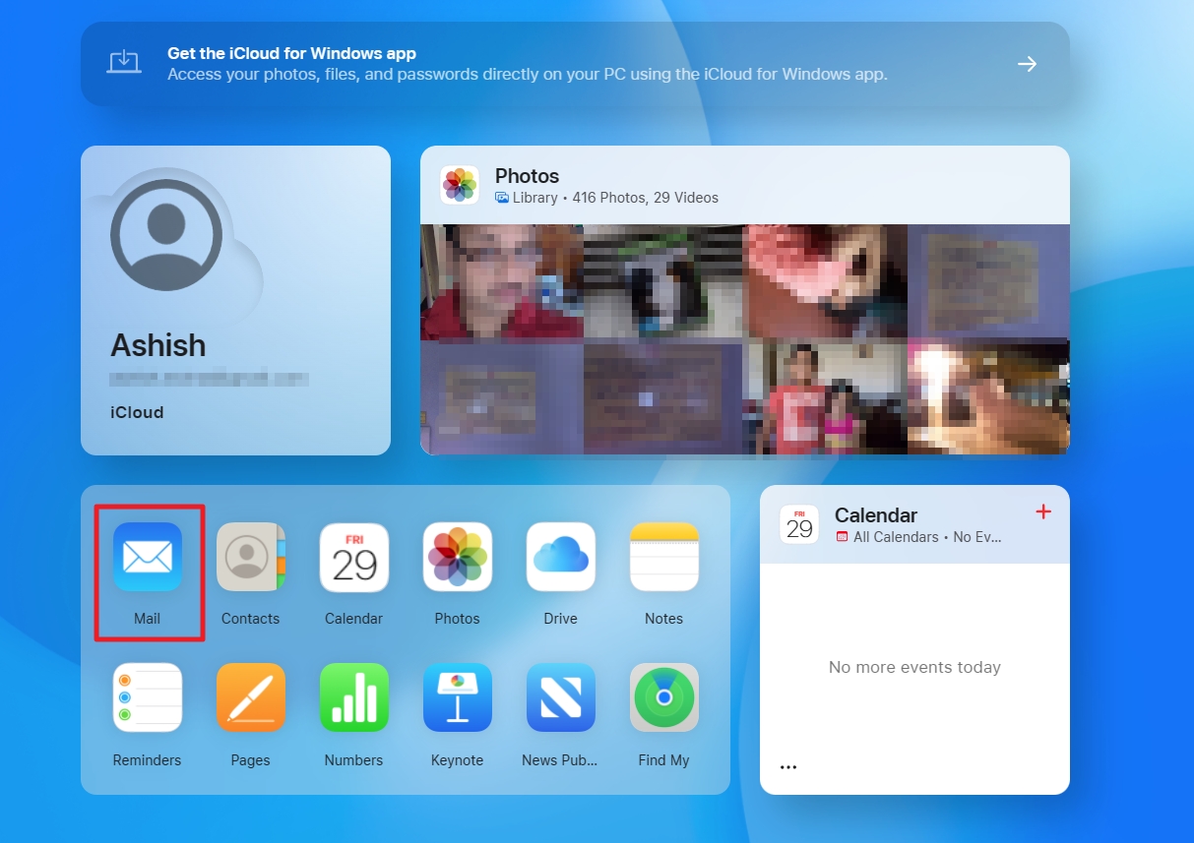1194x843 pixels.
Task: Click the "Find My" label
Action: pos(663,760)
